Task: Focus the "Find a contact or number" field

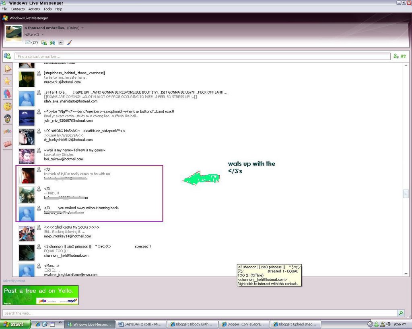Action: (202, 56)
